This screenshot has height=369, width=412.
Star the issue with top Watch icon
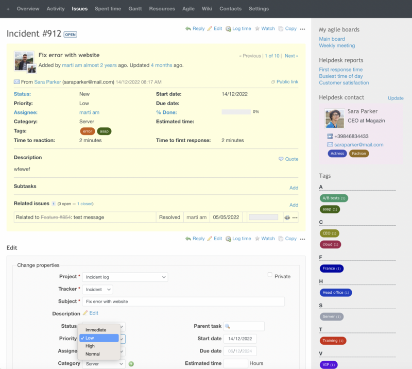coord(257,29)
